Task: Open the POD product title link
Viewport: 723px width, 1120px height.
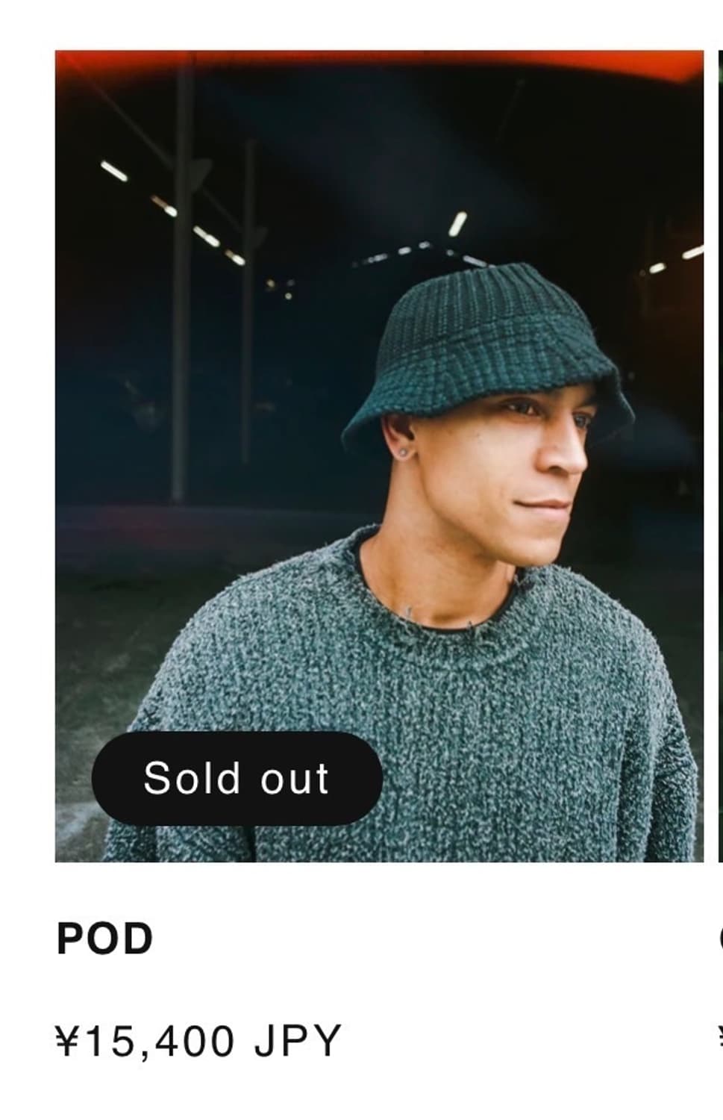Action: click(104, 939)
